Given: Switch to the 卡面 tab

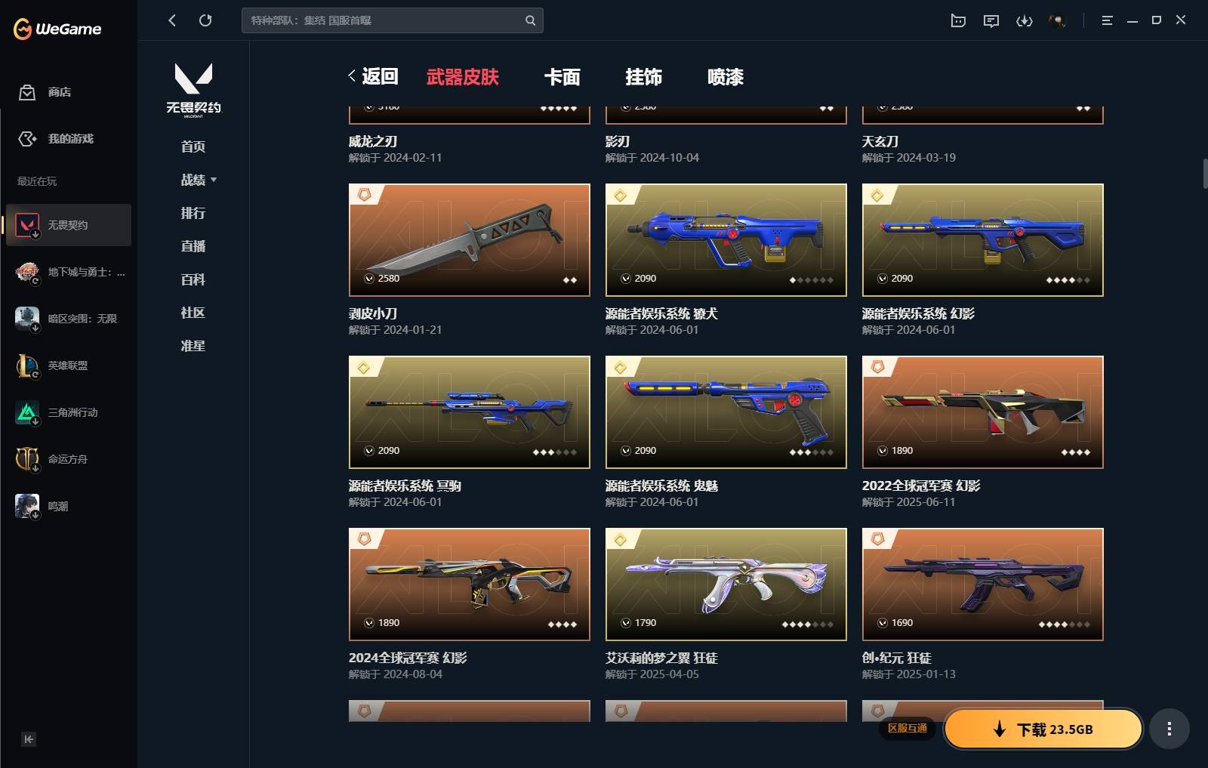Looking at the screenshot, I should click(562, 77).
